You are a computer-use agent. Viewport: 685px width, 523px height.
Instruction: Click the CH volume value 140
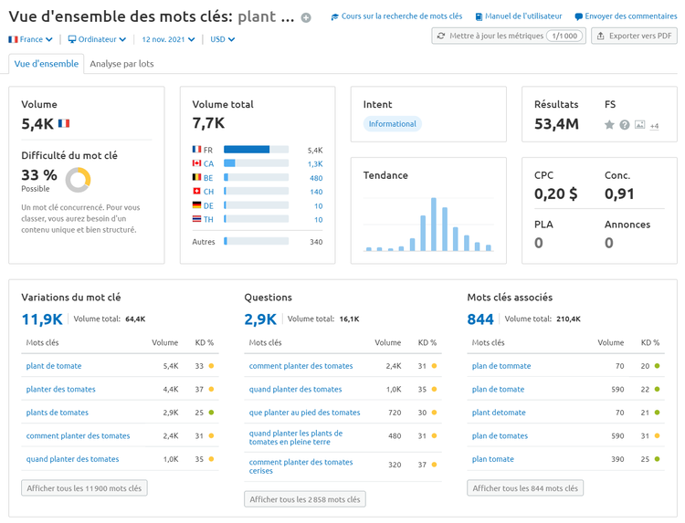[x=316, y=192]
